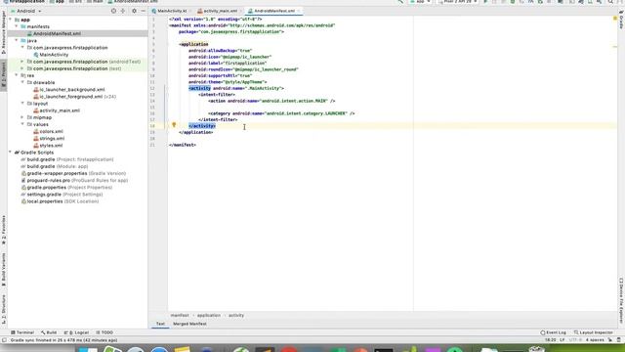Collapse the Gradle Scripts node
The width and height of the screenshot is (625, 352).
[x=11, y=153]
